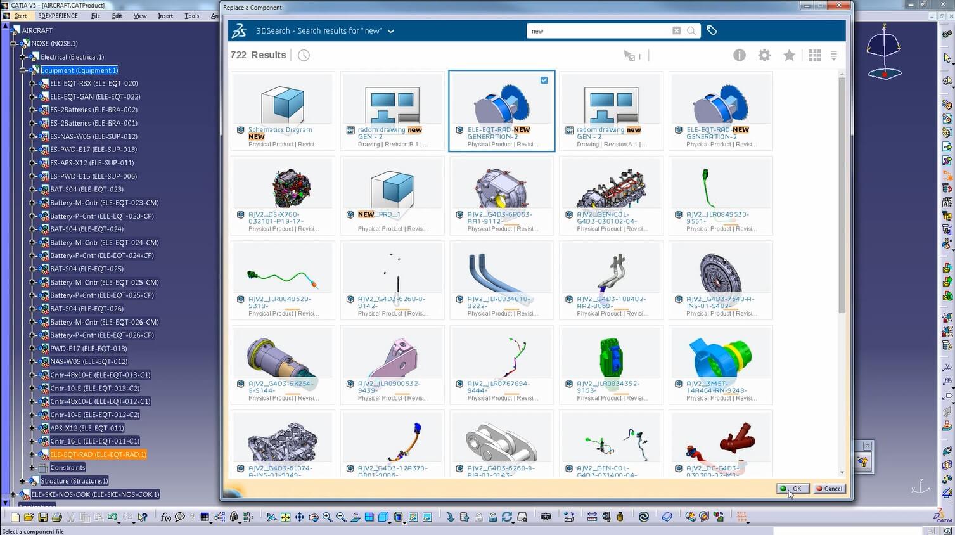Uncheck the selected ELE-EQT-RAD-NEW GENERATION-2 checkbox

tap(544, 80)
